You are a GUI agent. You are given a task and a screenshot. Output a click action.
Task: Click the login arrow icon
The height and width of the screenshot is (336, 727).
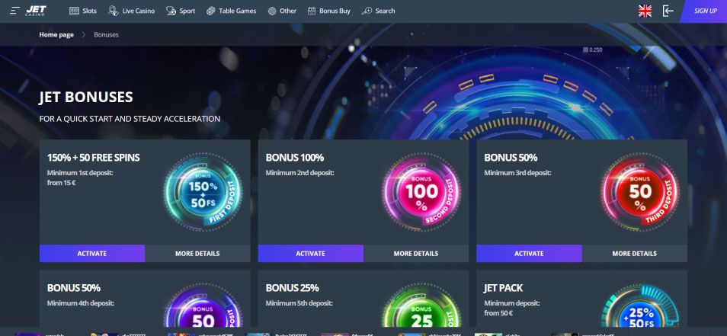point(668,11)
